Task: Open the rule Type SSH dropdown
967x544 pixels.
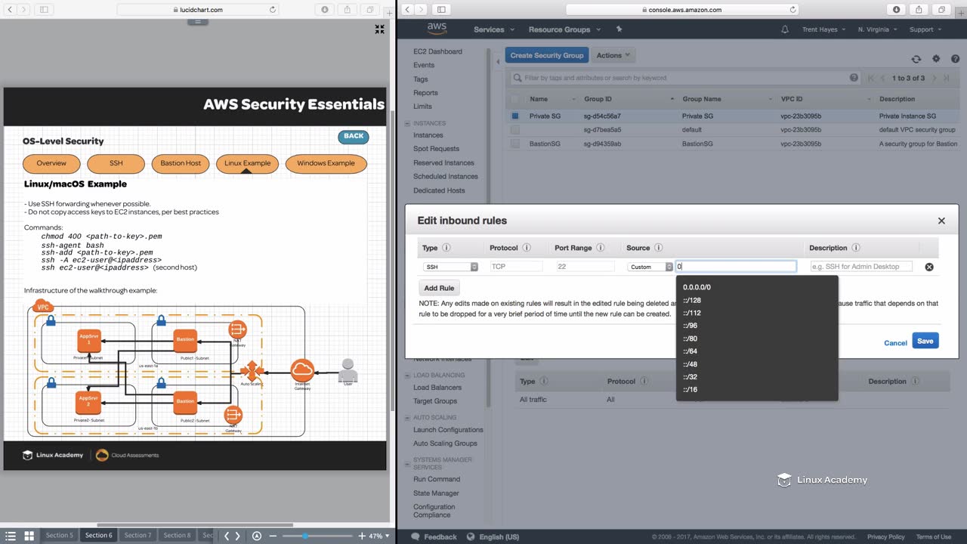Action: pyautogui.click(x=450, y=267)
